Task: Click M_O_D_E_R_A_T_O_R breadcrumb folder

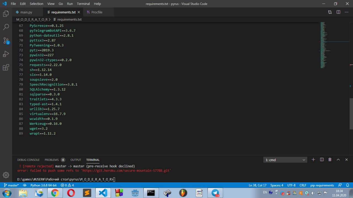Action: pos(32,20)
